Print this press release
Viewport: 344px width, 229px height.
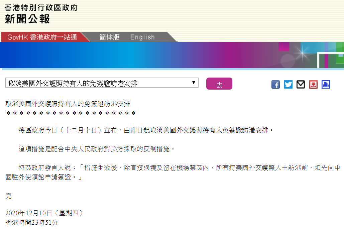326,84
